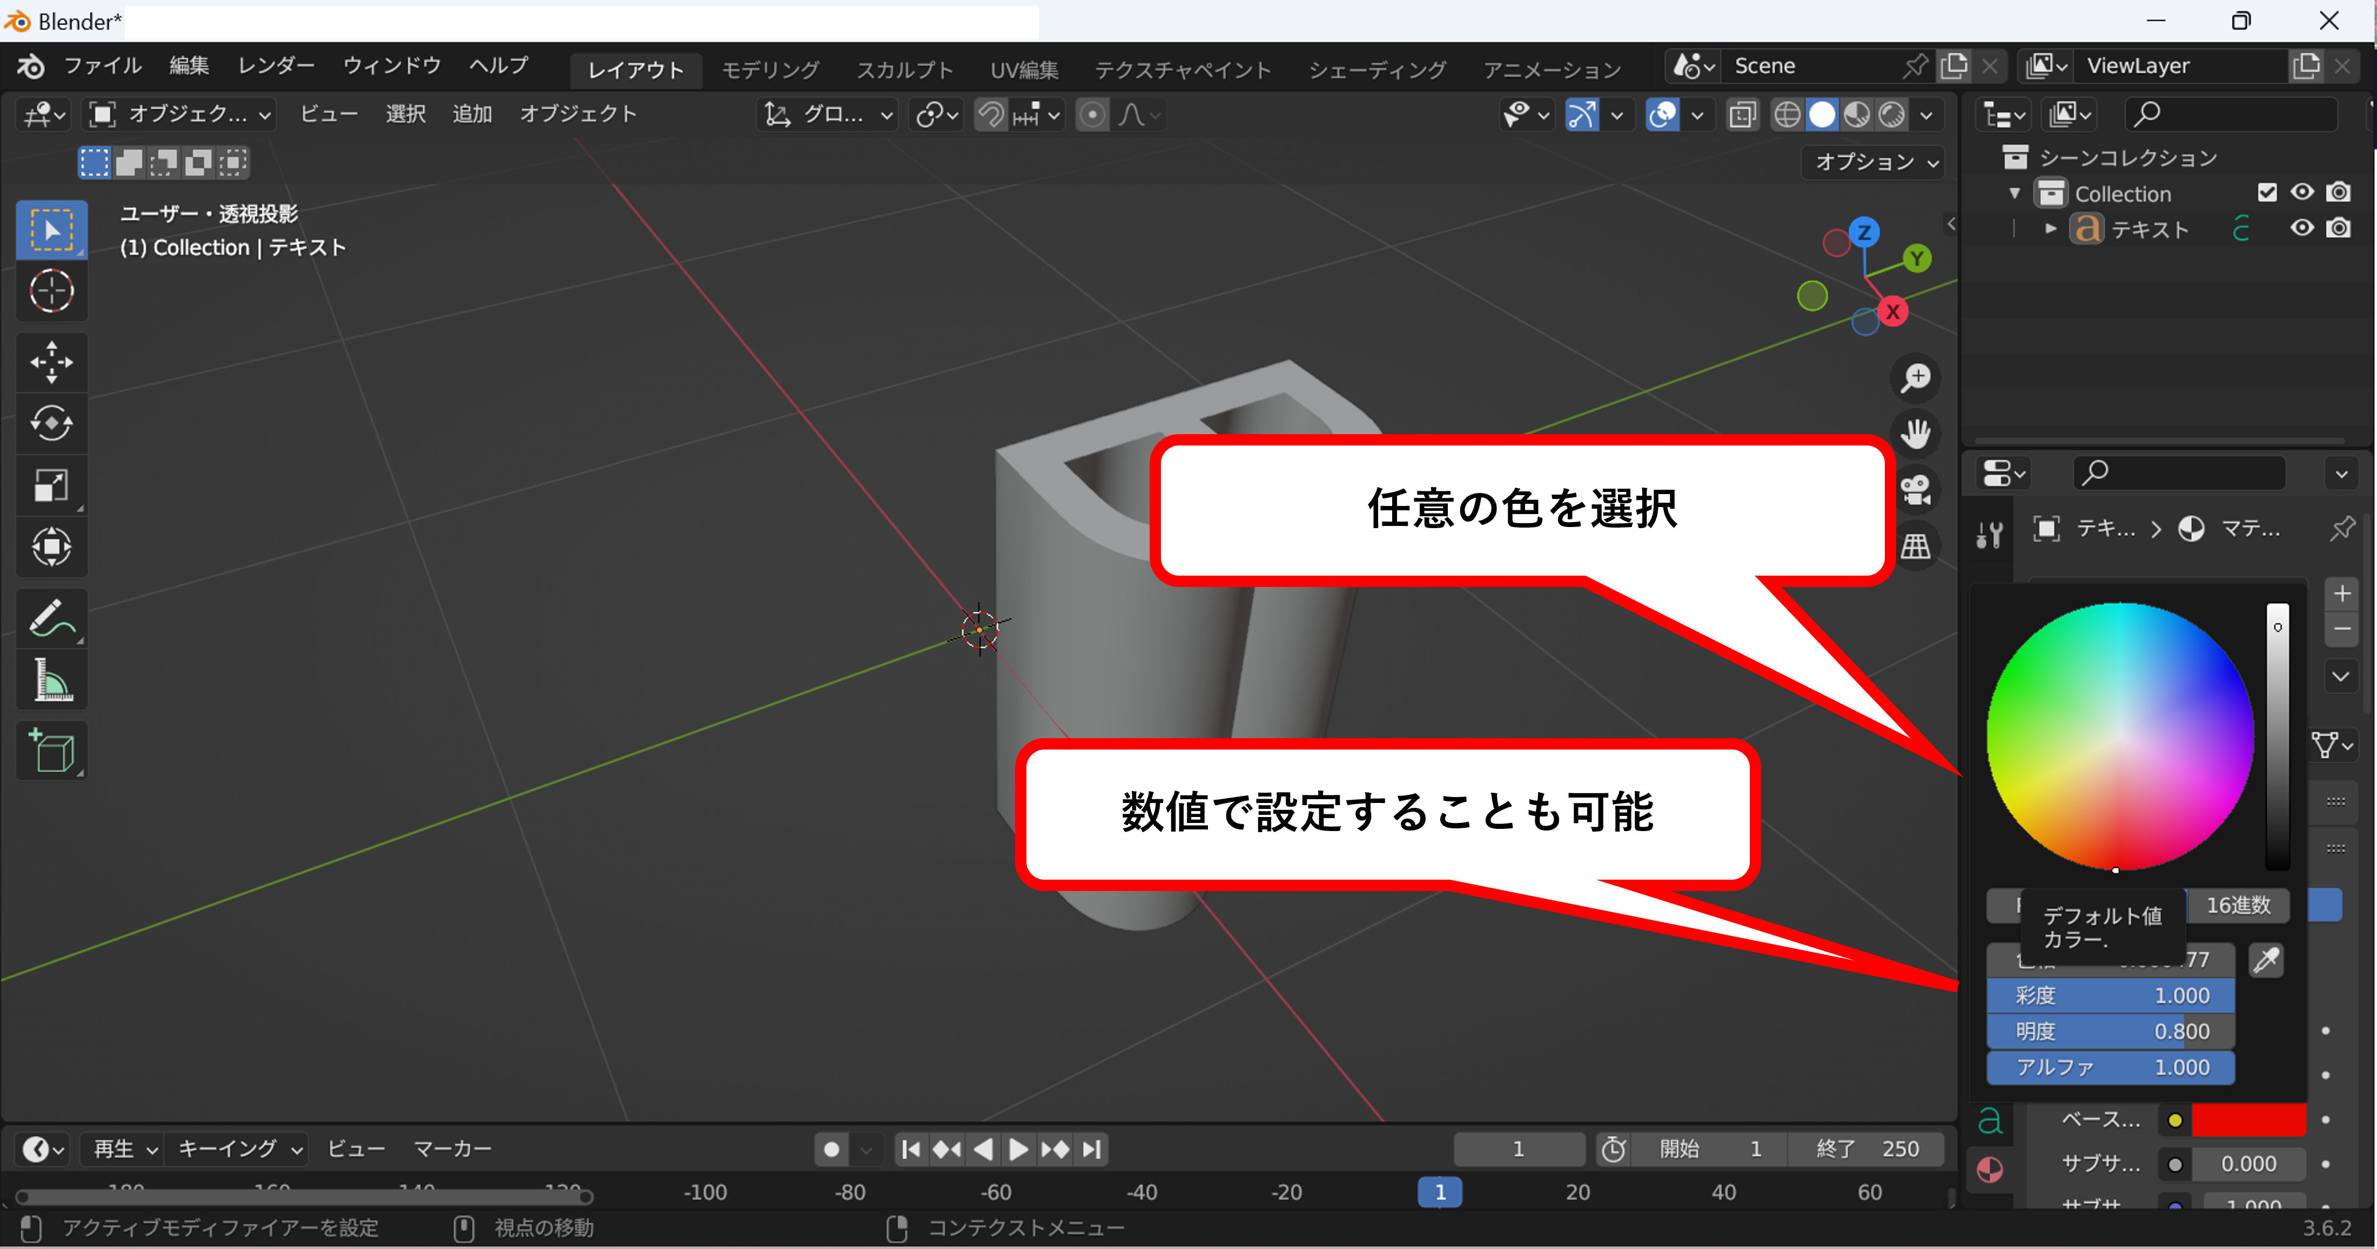The height and width of the screenshot is (1249, 2377).
Task: Select the Rotate tool
Action: click(x=51, y=423)
